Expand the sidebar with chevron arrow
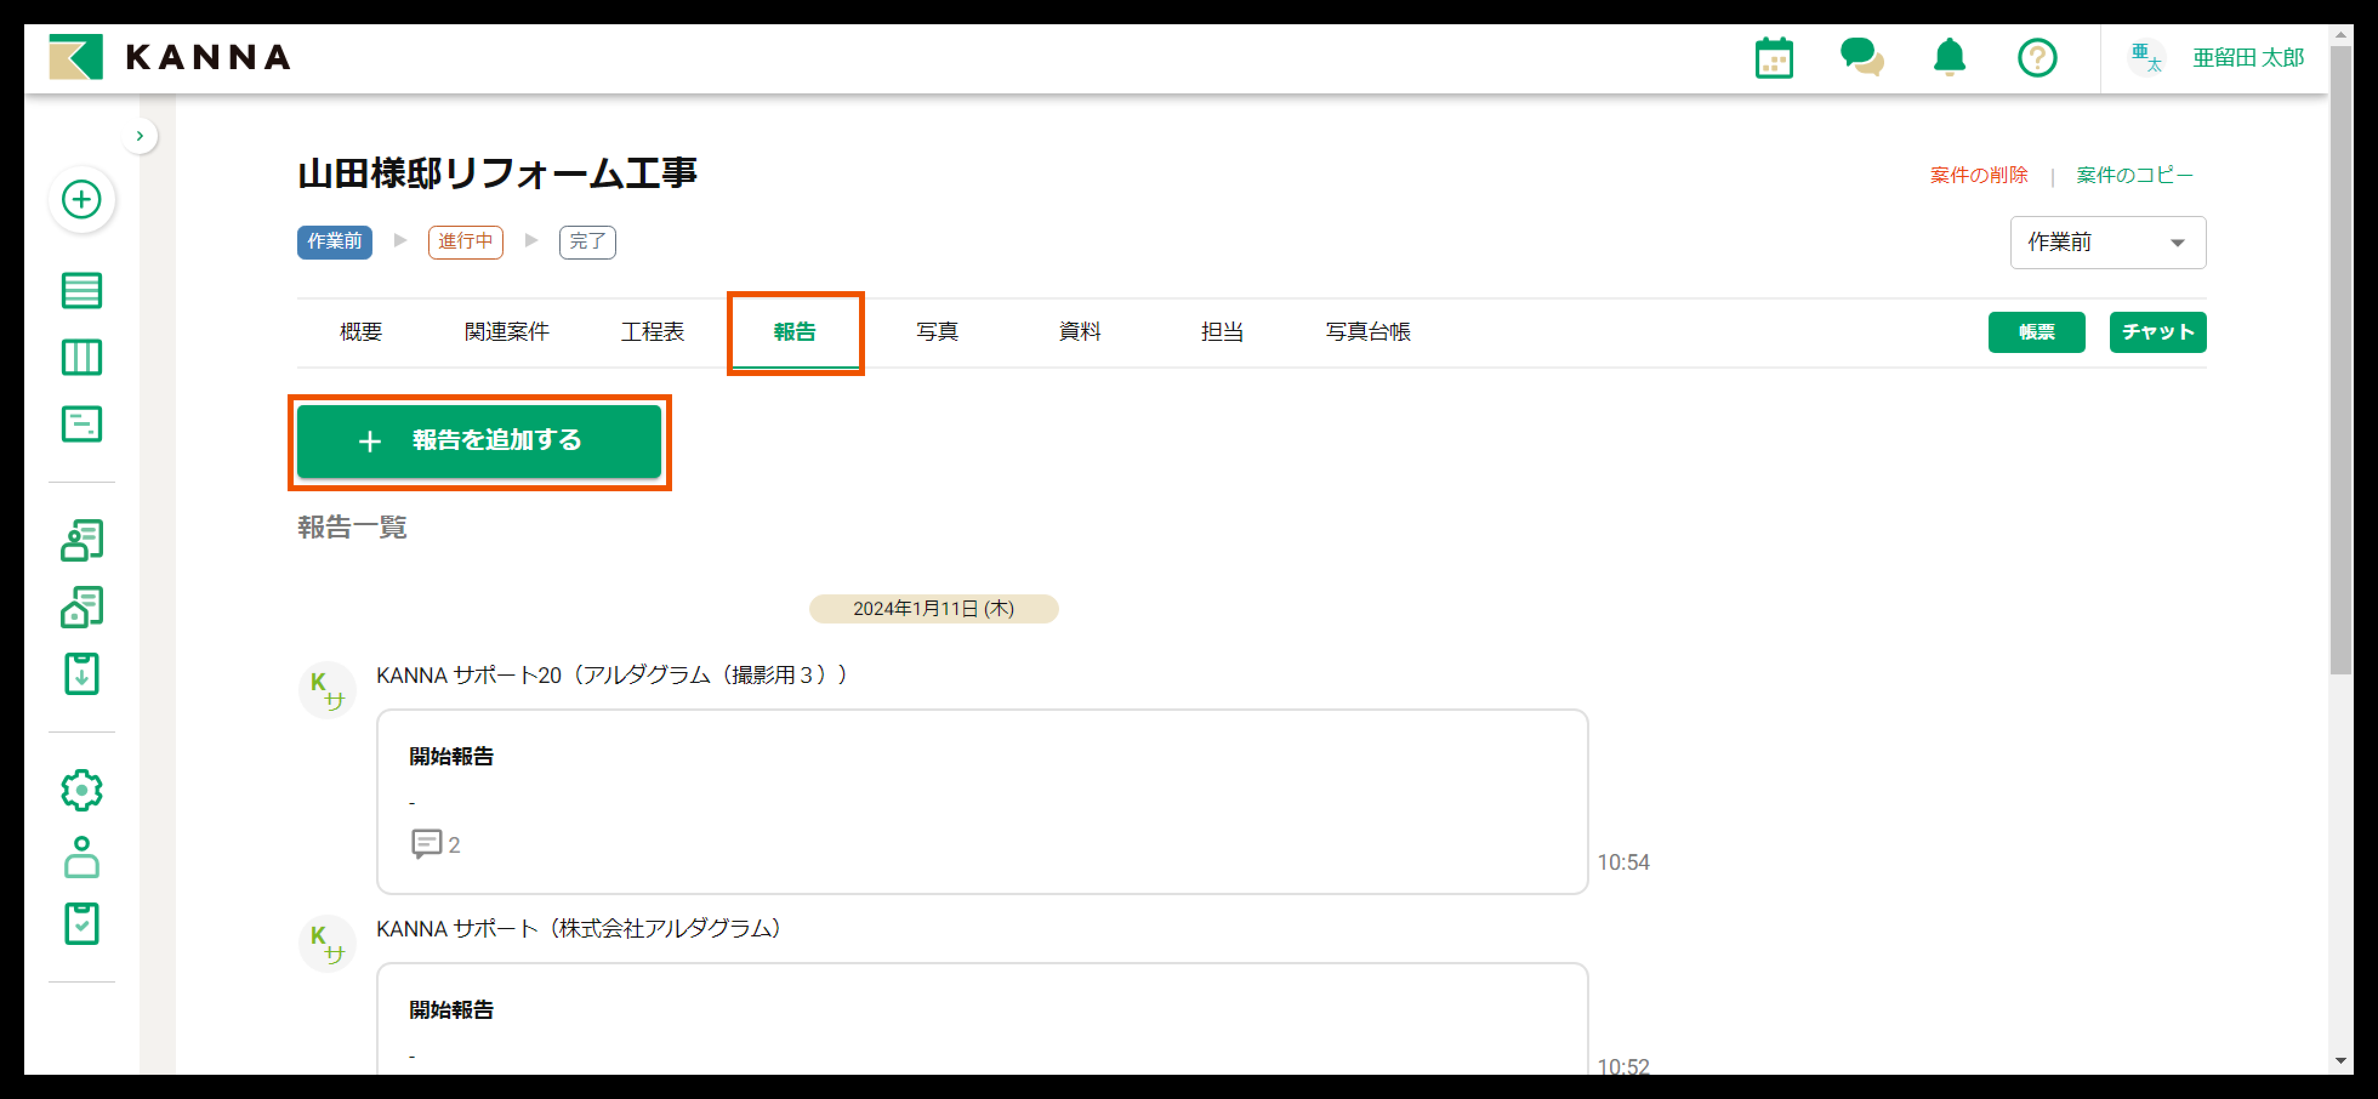The width and height of the screenshot is (2378, 1099). pyautogui.click(x=140, y=136)
